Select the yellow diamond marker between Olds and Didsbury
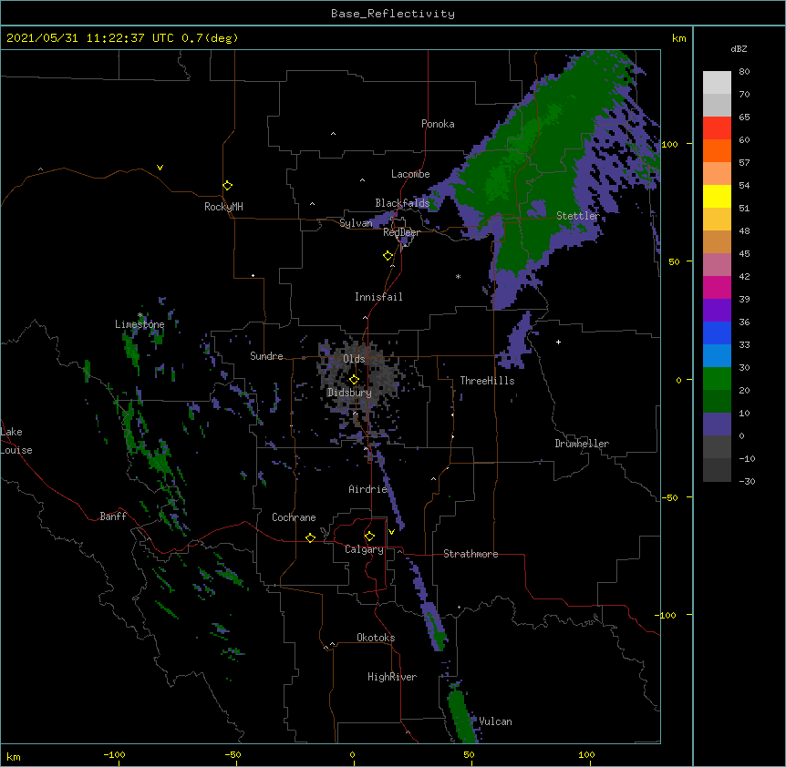 point(354,380)
